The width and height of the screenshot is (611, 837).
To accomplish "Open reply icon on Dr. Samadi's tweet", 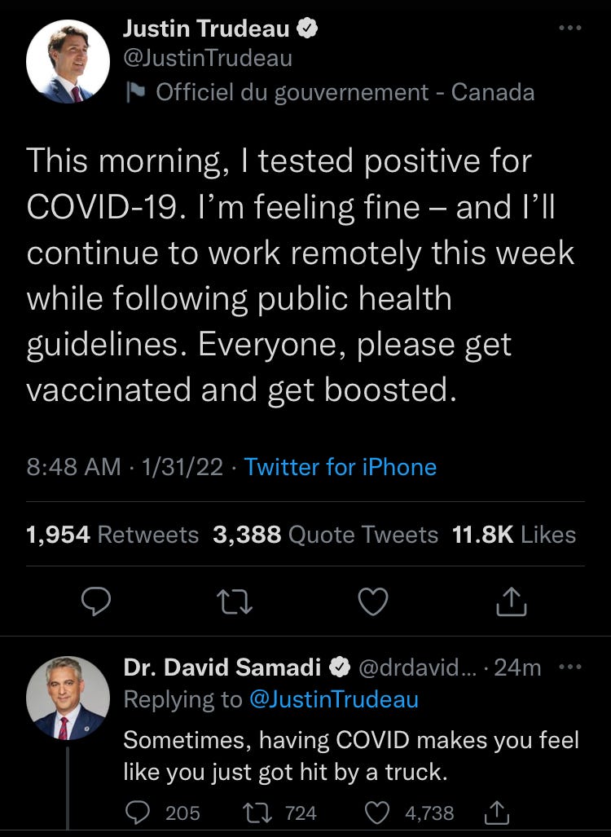I will 137,813.
